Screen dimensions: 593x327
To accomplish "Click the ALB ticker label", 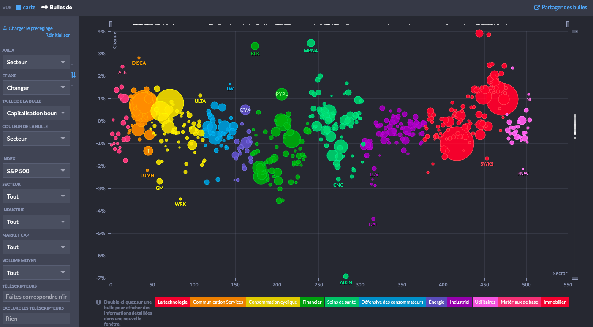I will point(122,72).
